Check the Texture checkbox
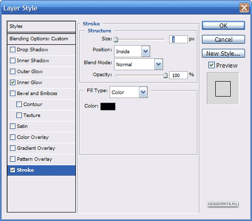252x221 pixels. 19,115
